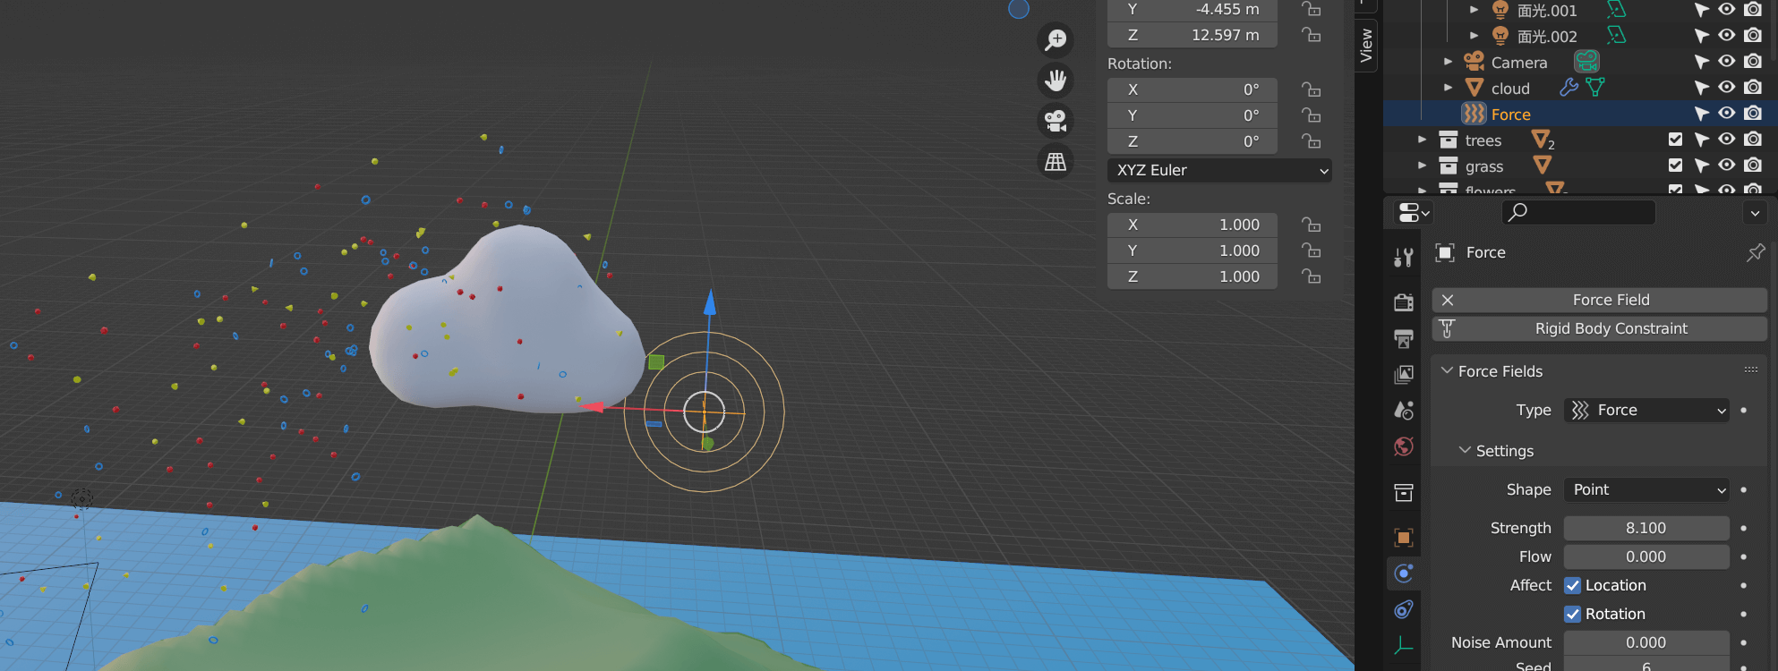Screen dimensions: 1778x671
Task: Remove Force Field with the X button
Action: coord(1448,300)
